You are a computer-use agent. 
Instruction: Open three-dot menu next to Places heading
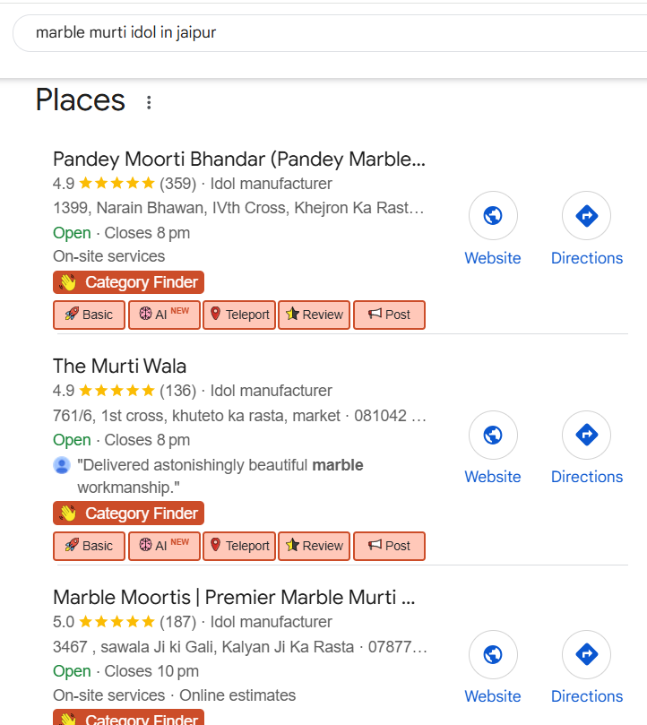(149, 102)
